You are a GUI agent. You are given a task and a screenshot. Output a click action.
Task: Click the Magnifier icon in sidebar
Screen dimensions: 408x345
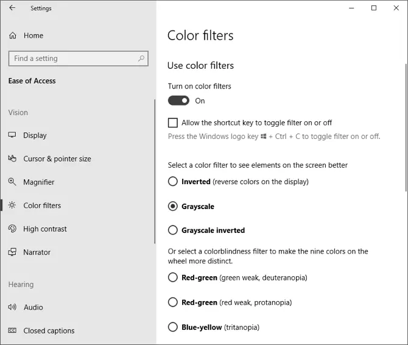(x=12, y=182)
